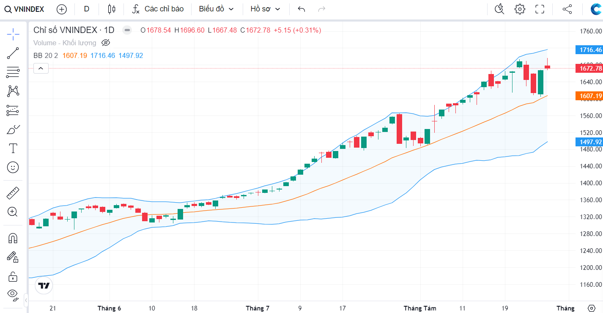Viewport: 603px width, 313px height.
Task: Toggle stay in drawing mode
Action: tap(13, 257)
